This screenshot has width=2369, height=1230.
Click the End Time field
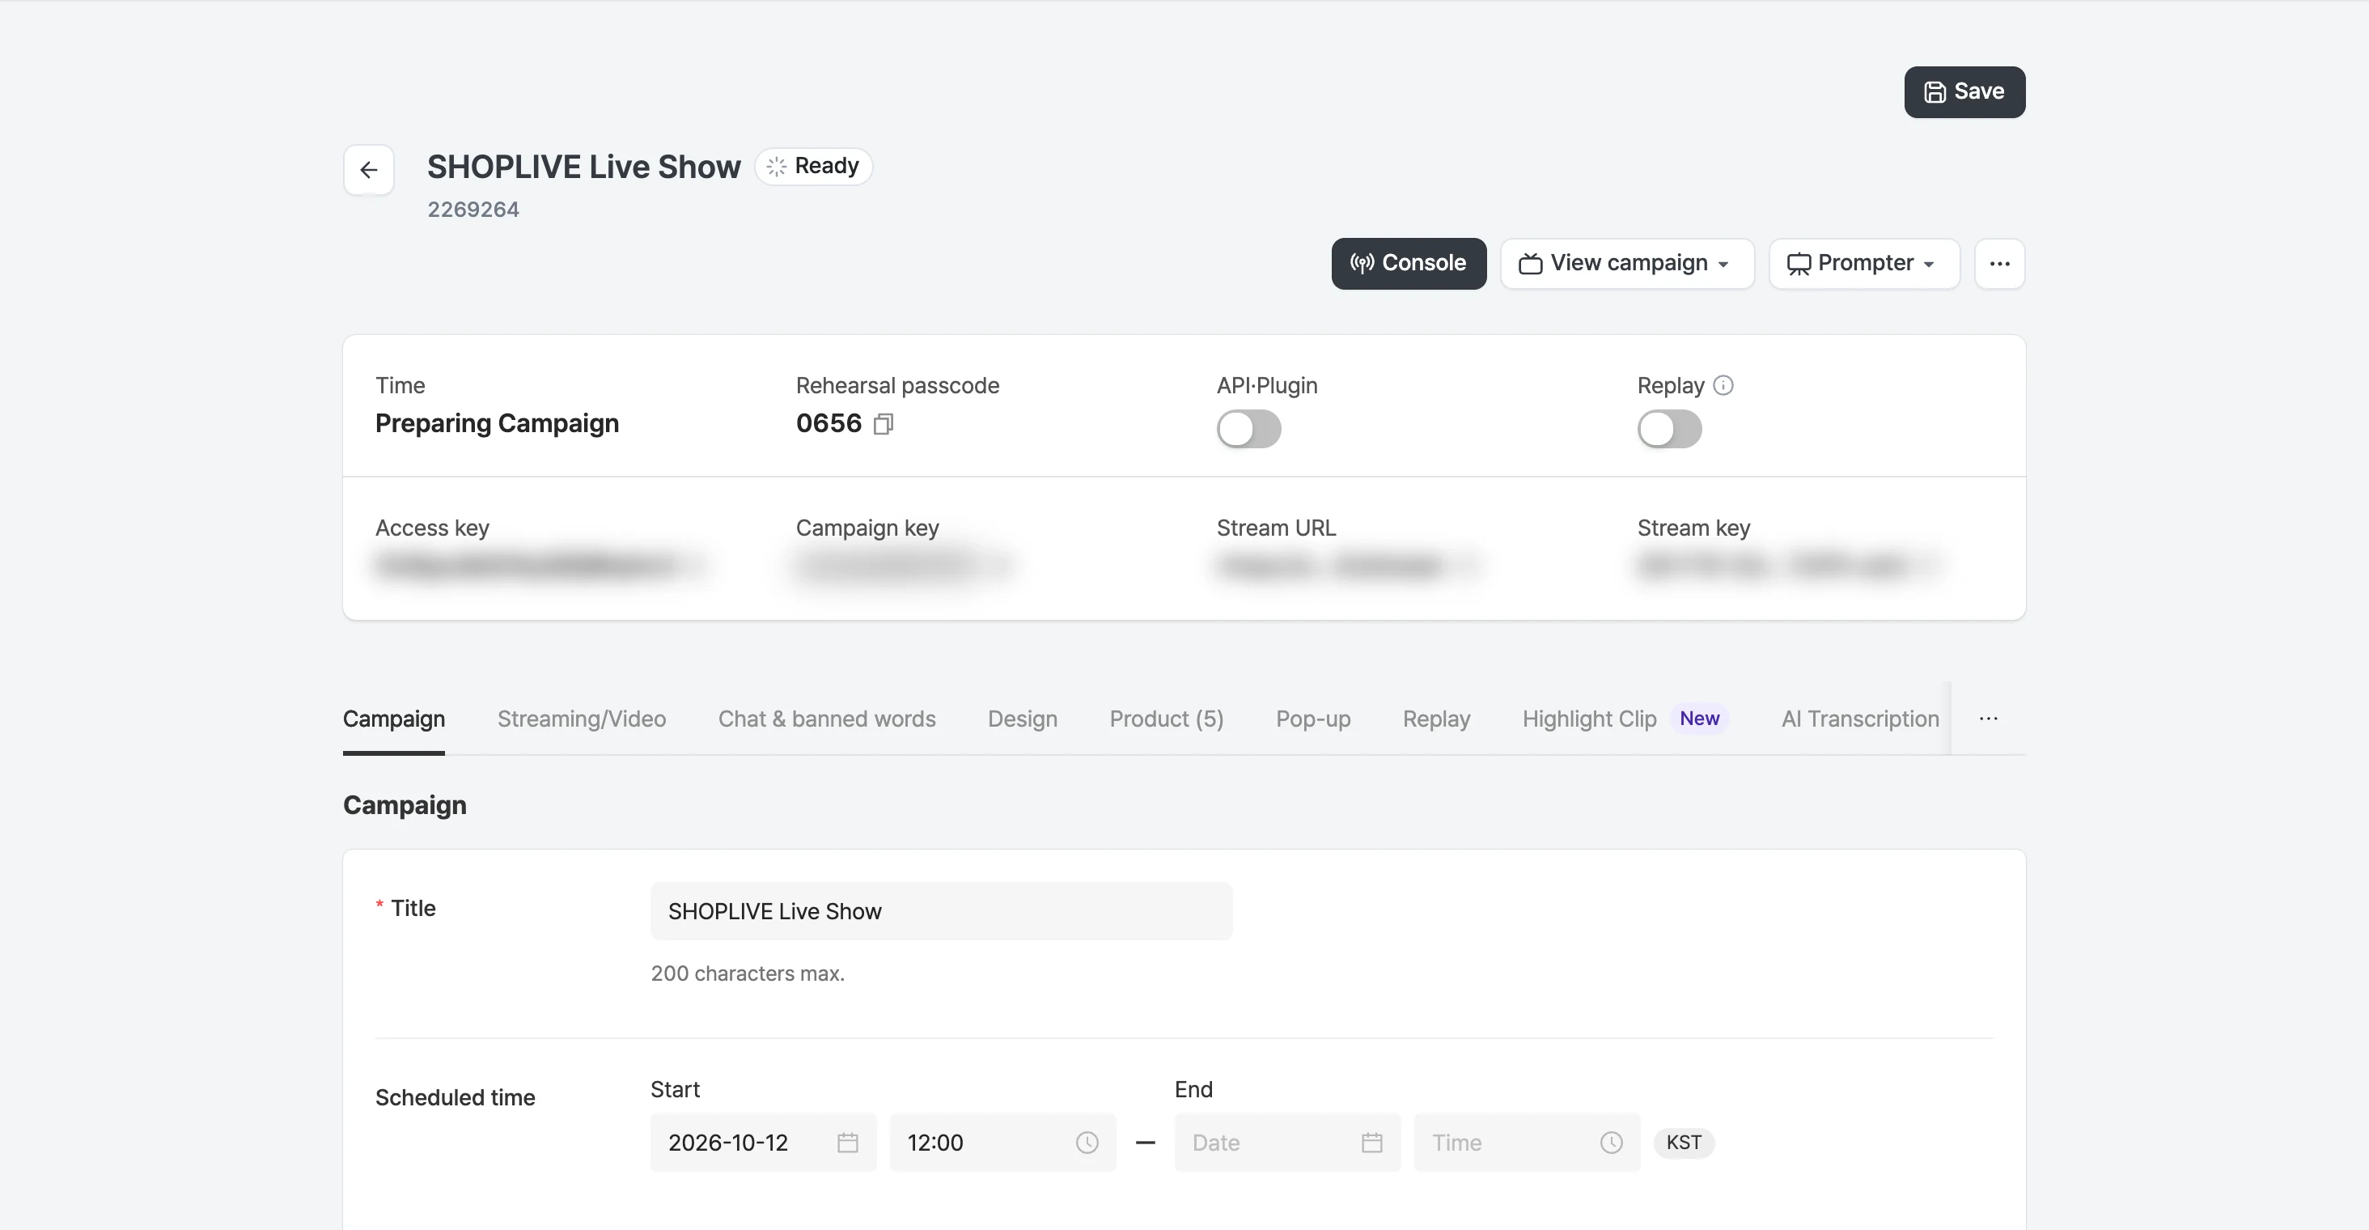point(1527,1143)
